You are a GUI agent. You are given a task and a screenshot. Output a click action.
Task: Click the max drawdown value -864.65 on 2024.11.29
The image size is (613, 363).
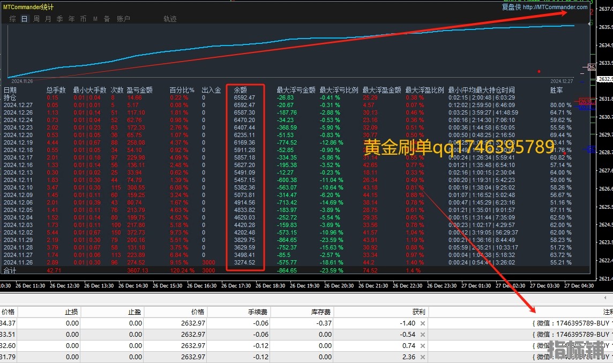[287, 240]
